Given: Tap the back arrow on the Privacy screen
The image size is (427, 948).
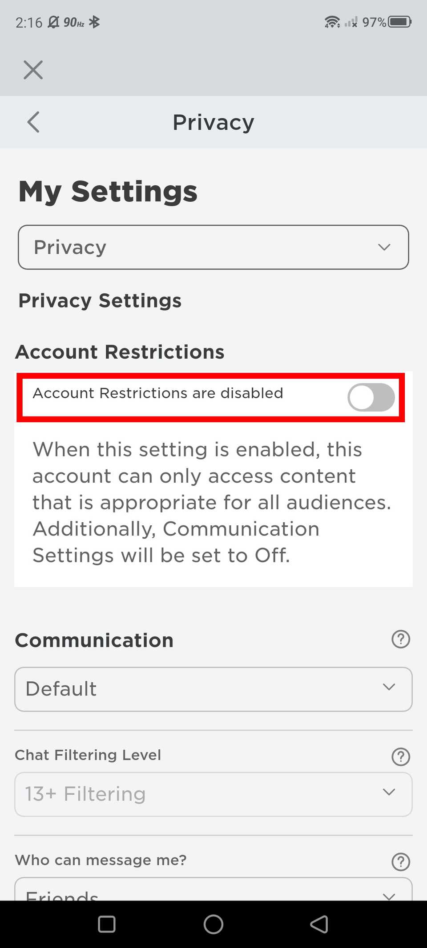Looking at the screenshot, I should click(32, 122).
